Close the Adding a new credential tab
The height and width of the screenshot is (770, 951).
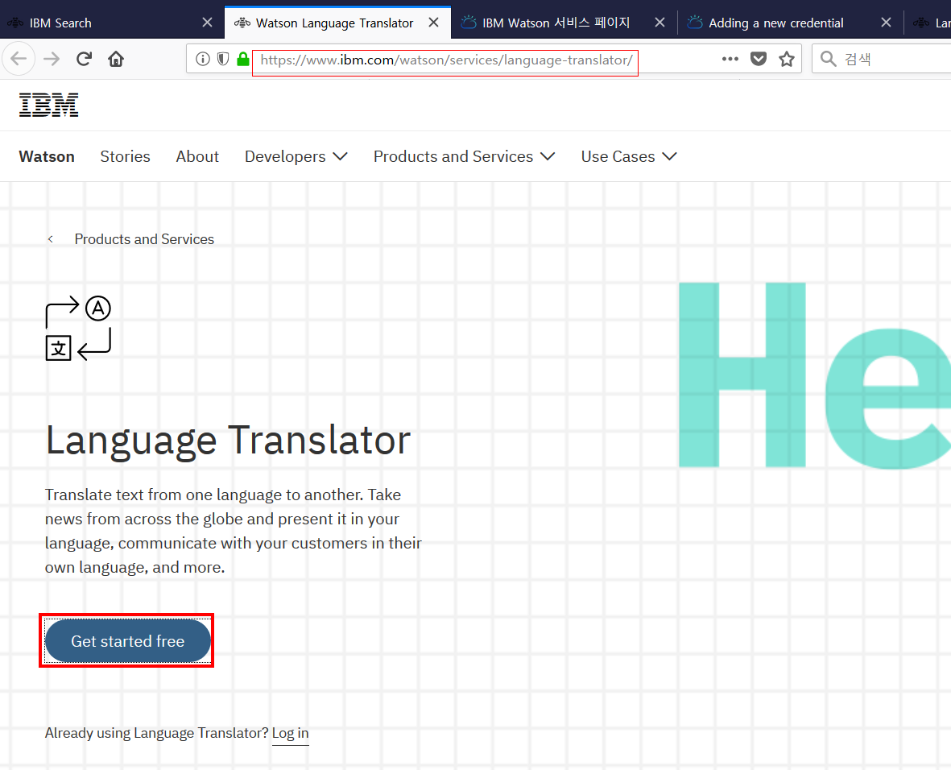886,23
